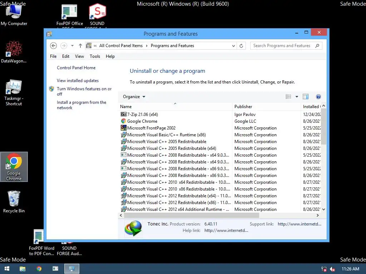Click Google LLC publisher cell
This screenshot has height=274, width=366.
[x=245, y=121]
